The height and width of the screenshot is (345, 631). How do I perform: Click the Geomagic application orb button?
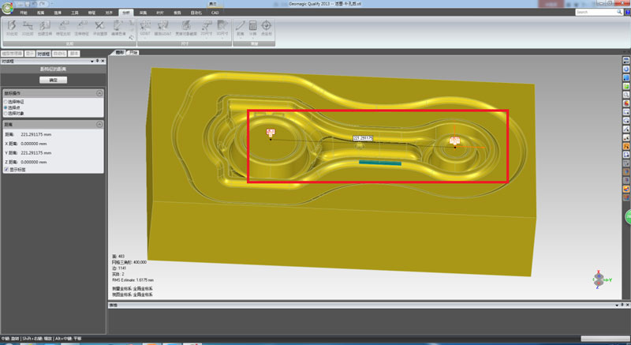[9, 7]
